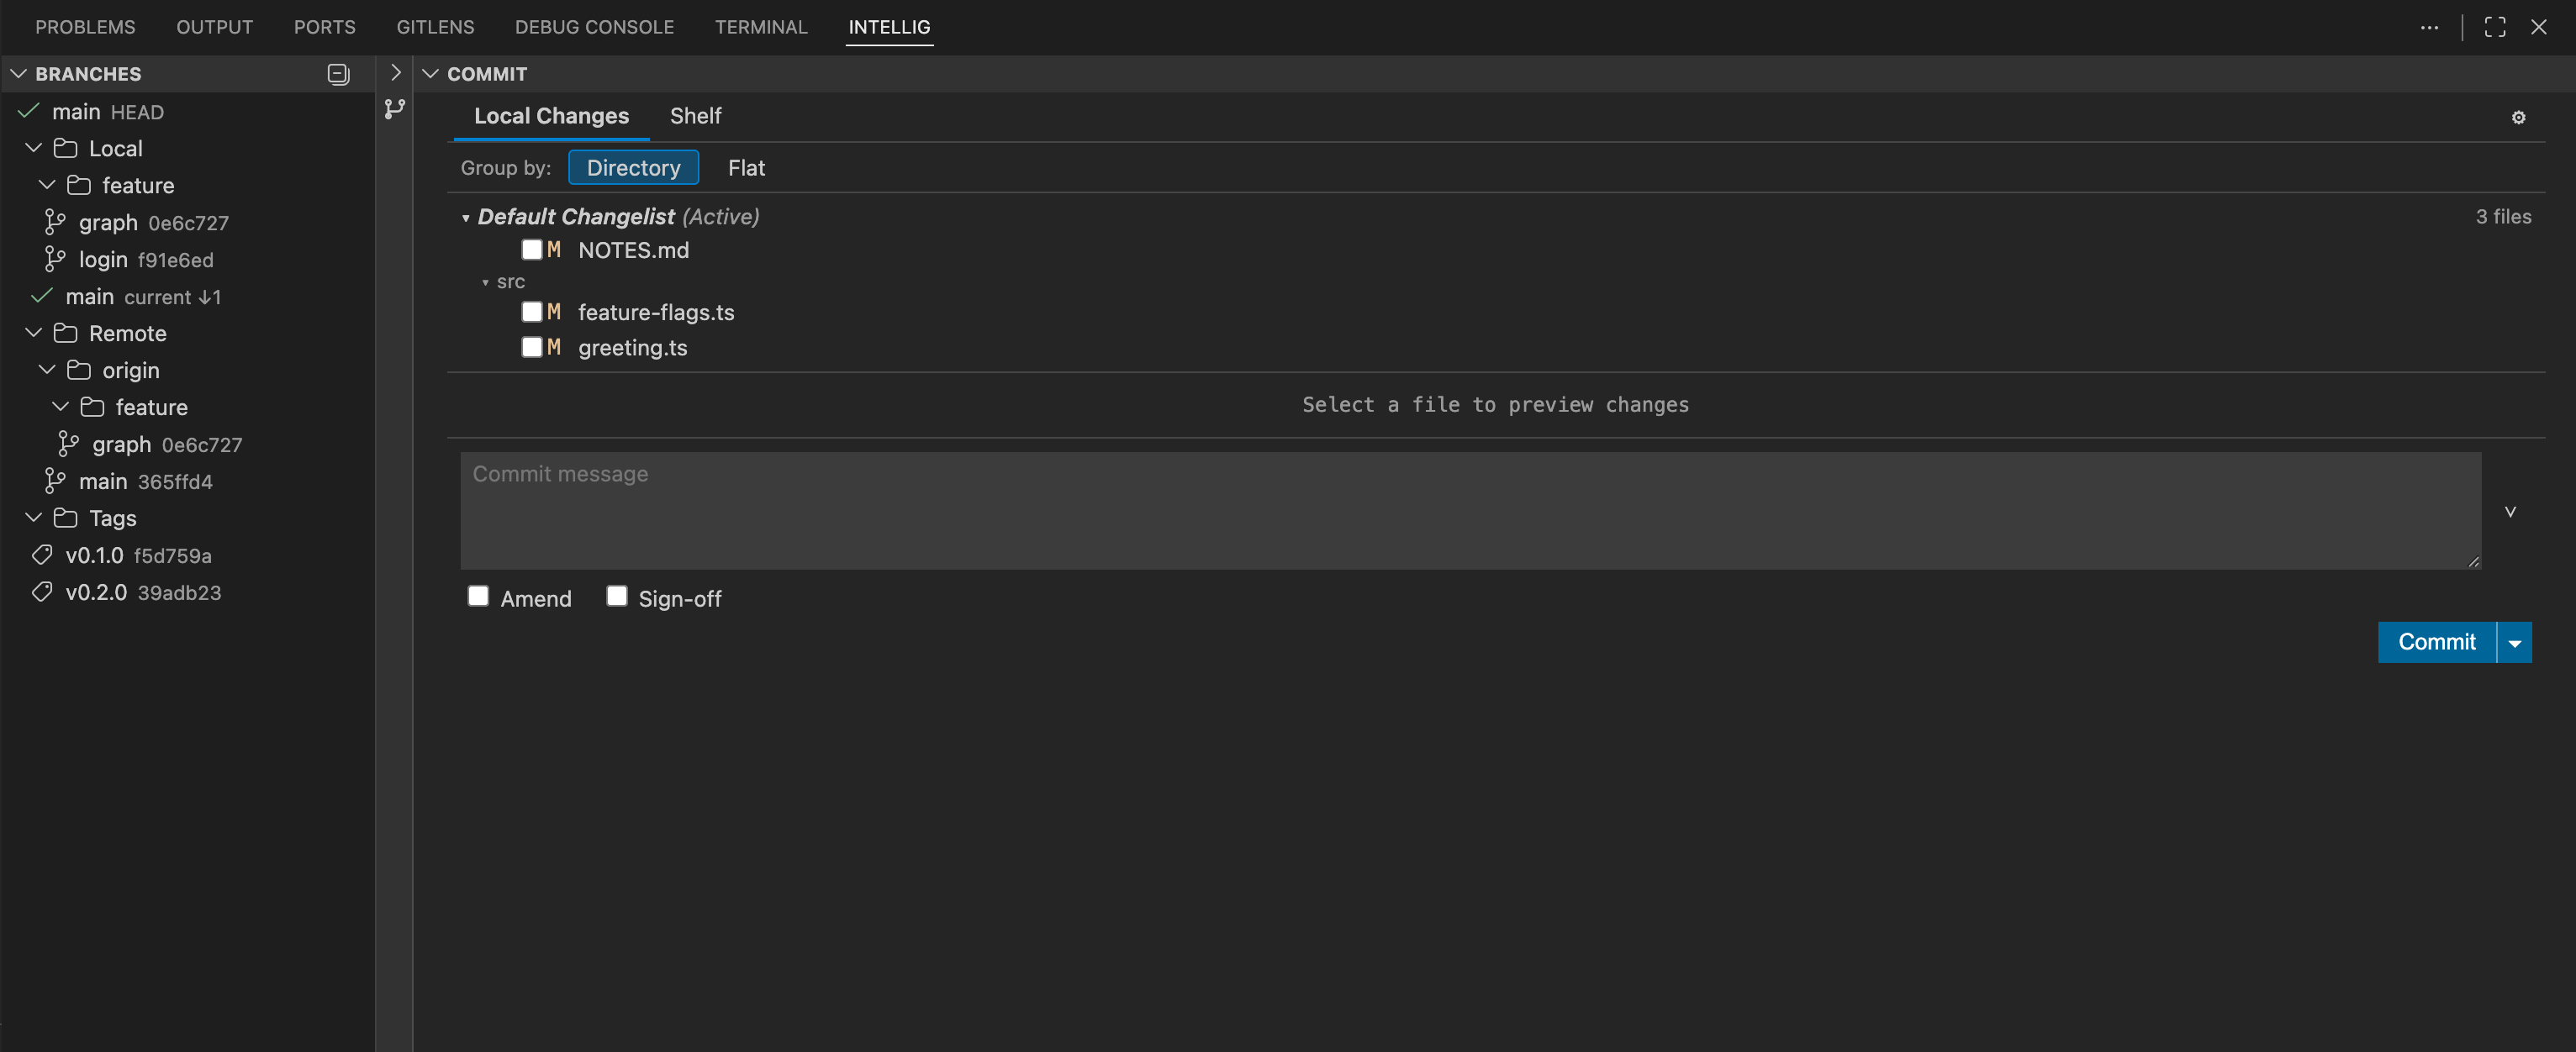The image size is (2576, 1052).
Task: Switch to the Problems tab
Action: [x=85, y=27]
